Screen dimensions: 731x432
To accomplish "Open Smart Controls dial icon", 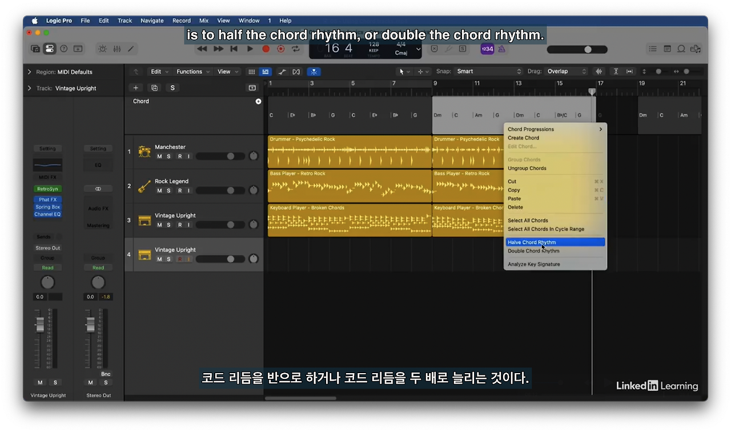I will (x=103, y=49).
